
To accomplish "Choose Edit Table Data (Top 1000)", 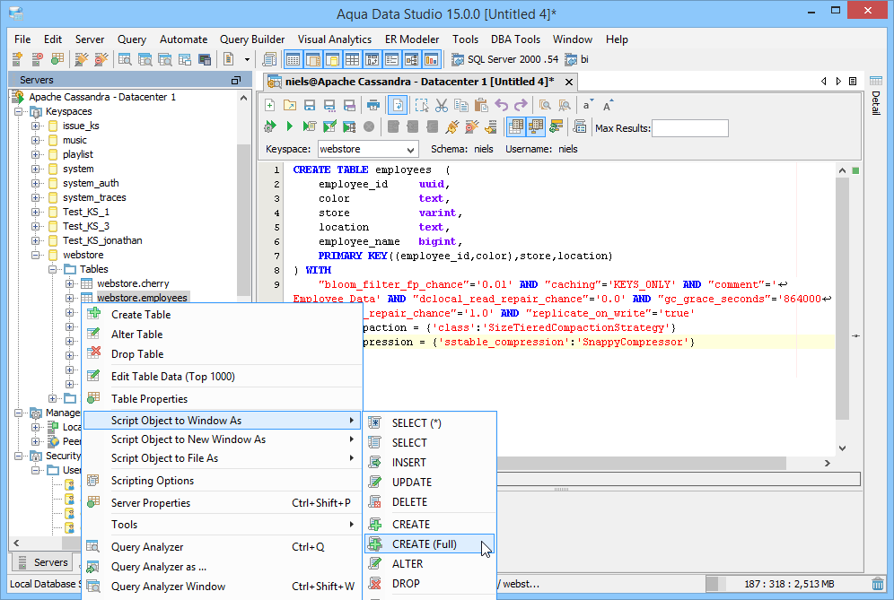I will [x=223, y=377].
